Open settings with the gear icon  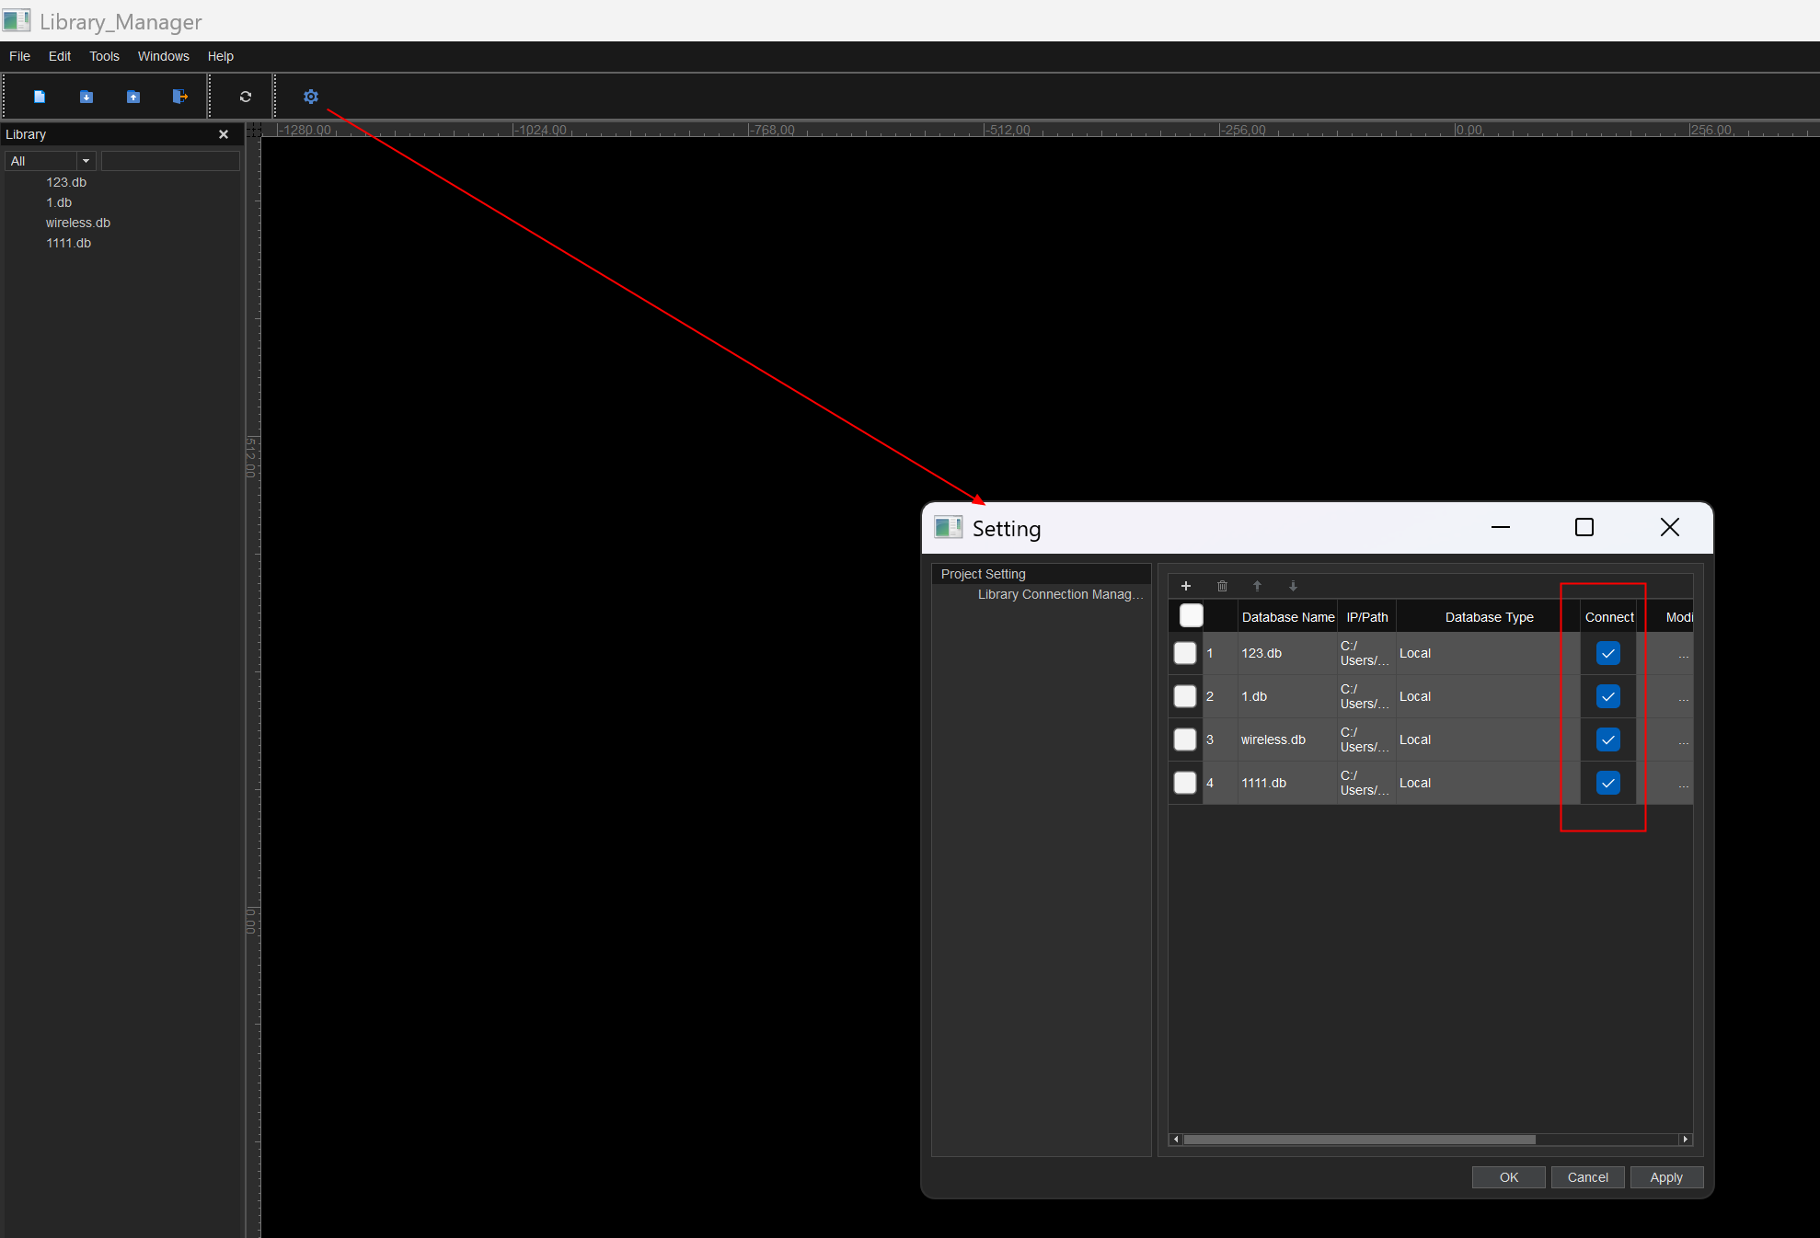(x=311, y=97)
